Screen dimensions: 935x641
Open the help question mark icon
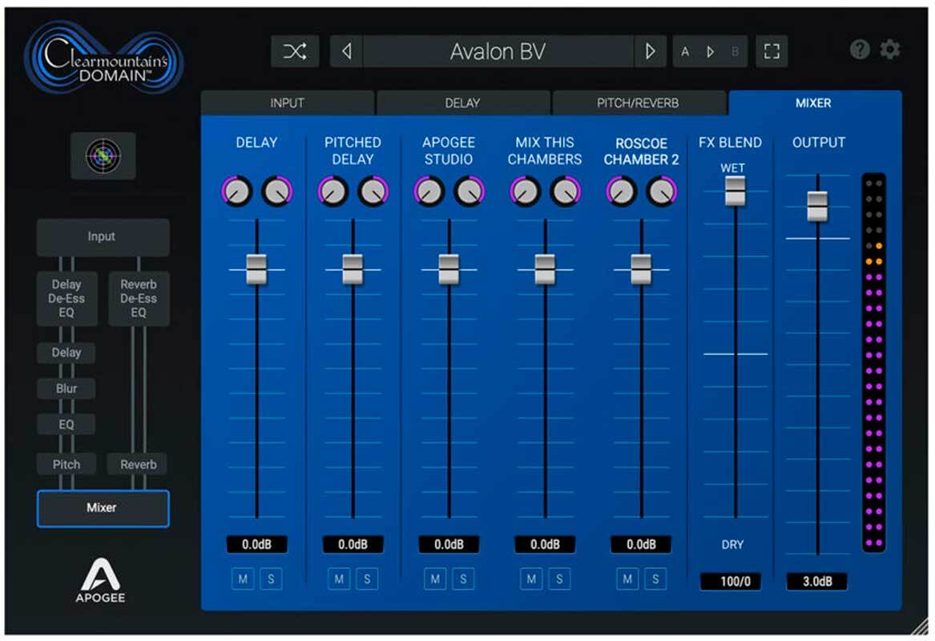click(x=860, y=50)
